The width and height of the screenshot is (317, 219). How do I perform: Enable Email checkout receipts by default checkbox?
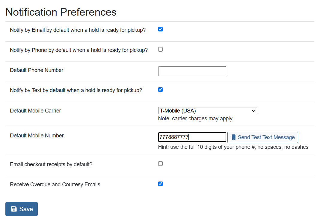coord(160,163)
